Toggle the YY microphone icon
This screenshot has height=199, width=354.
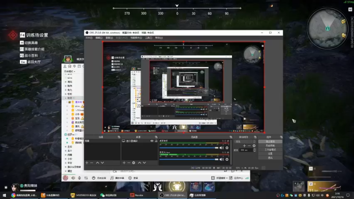pos(80,178)
